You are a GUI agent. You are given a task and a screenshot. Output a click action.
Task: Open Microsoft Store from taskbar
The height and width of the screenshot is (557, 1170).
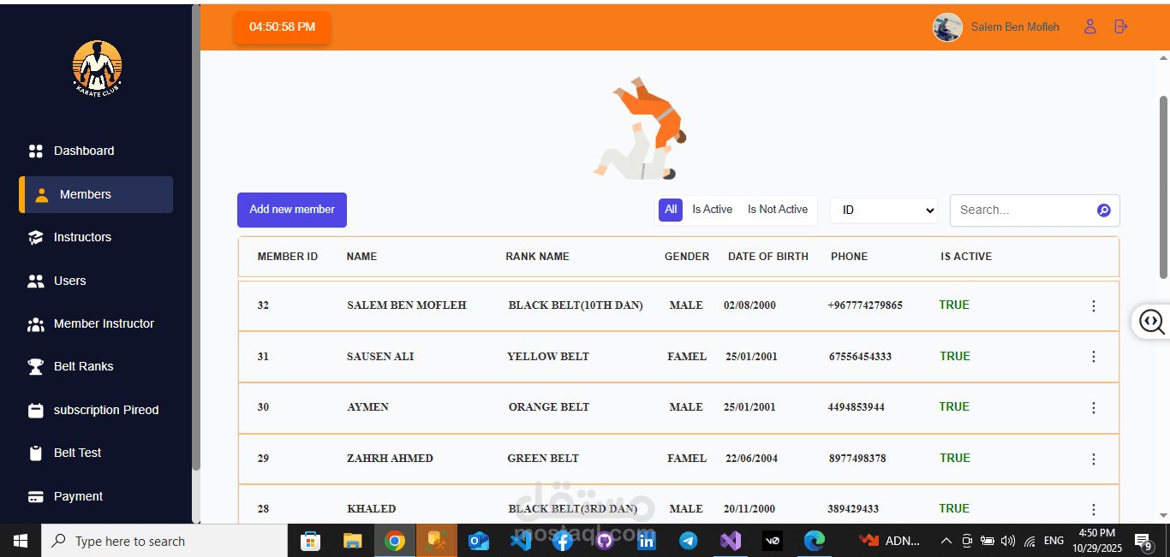311,541
